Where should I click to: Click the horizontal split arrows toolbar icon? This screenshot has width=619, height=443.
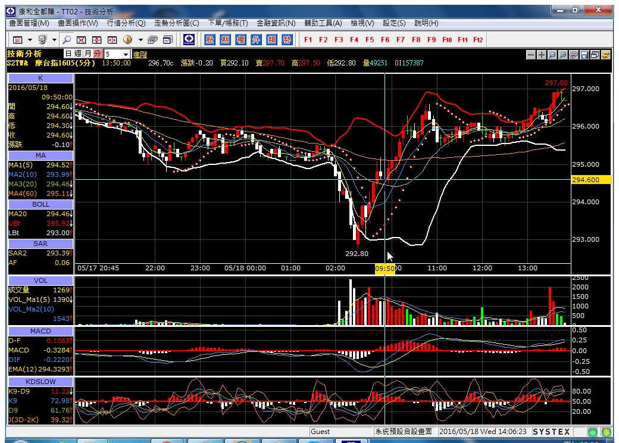[112, 40]
